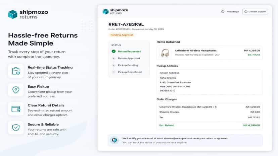The height and width of the screenshot is (156, 278).
Task: Click the Contact Support button
Action: pyautogui.click(x=255, y=11)
